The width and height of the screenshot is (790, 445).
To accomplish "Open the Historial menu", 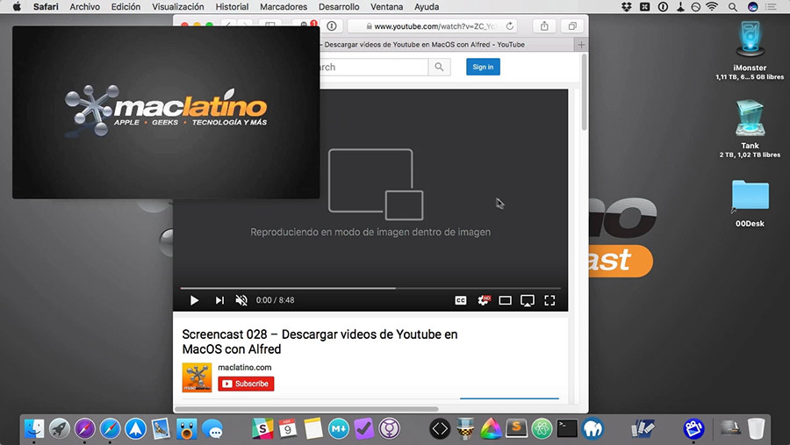I will [232, 6].
